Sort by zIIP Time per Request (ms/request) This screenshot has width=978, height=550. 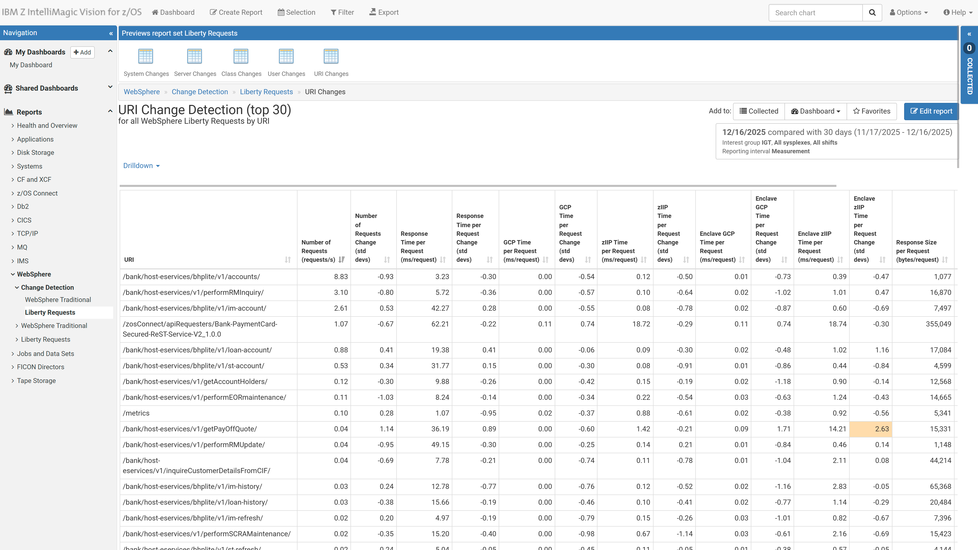[x=644, y=260]
